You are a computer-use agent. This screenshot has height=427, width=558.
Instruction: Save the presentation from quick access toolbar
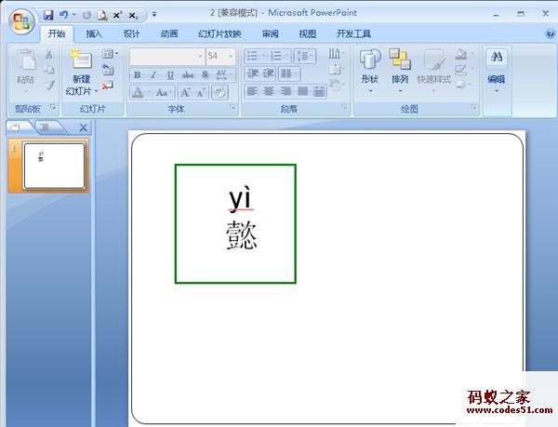pos(47,15)
